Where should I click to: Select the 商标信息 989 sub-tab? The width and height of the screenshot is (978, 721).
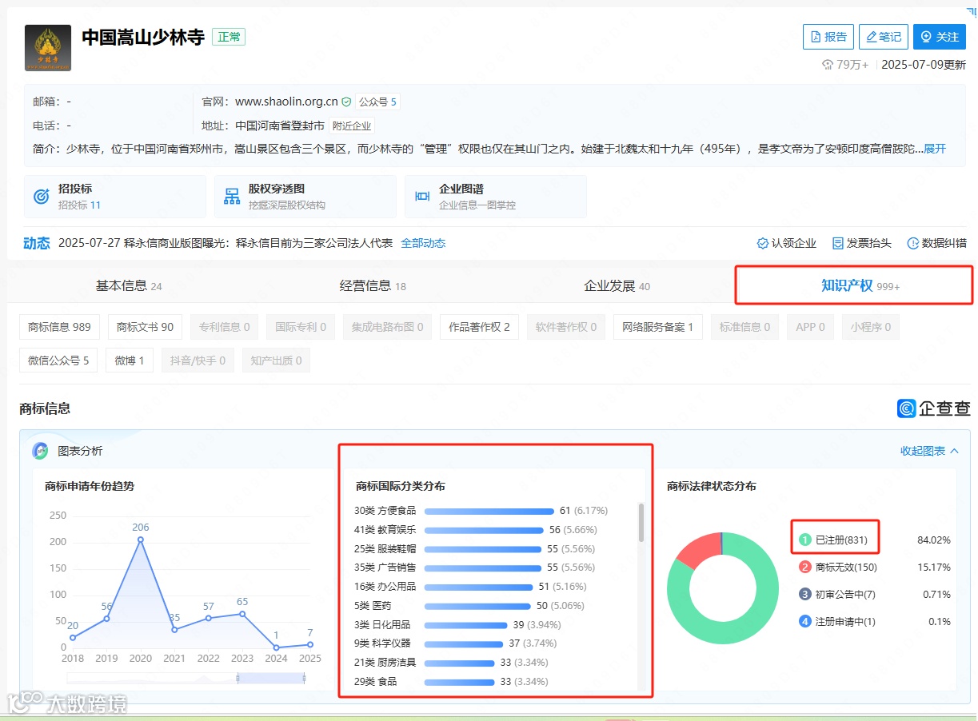click(x=59, y=327)
